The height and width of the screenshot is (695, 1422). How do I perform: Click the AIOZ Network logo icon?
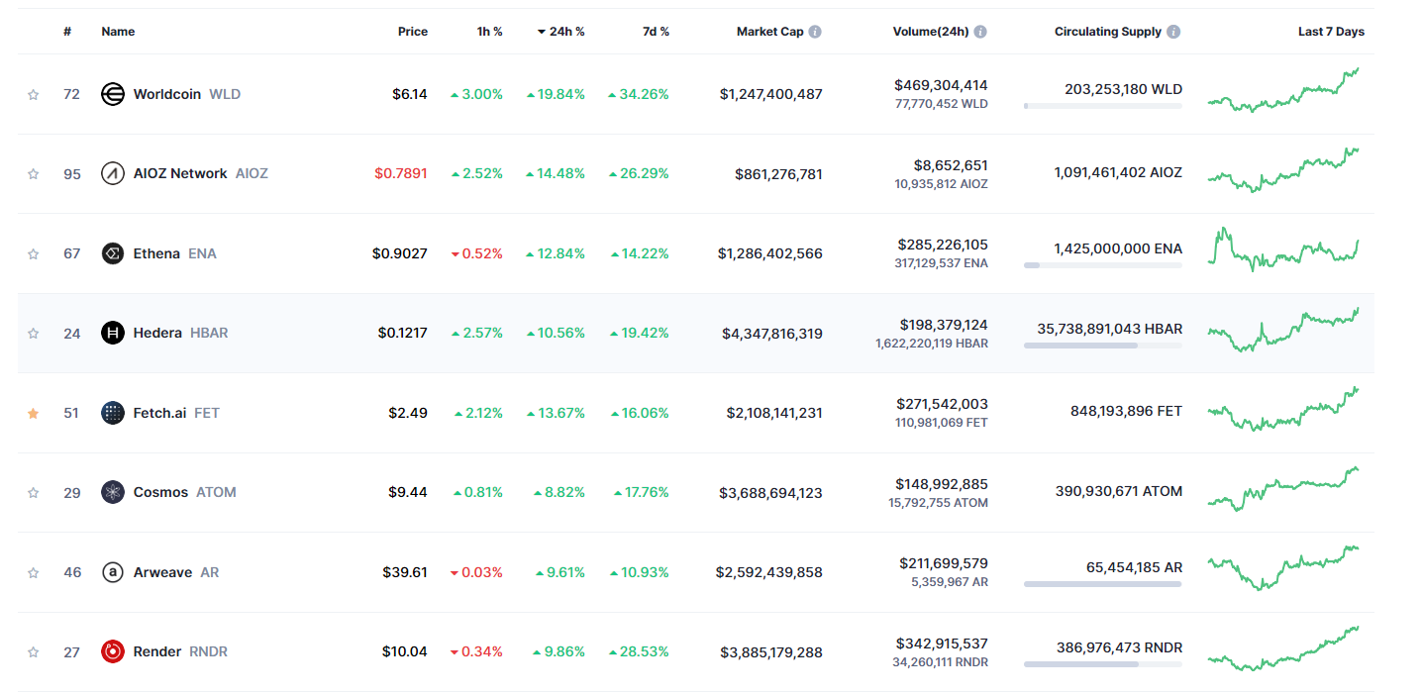tap(113, 173)
